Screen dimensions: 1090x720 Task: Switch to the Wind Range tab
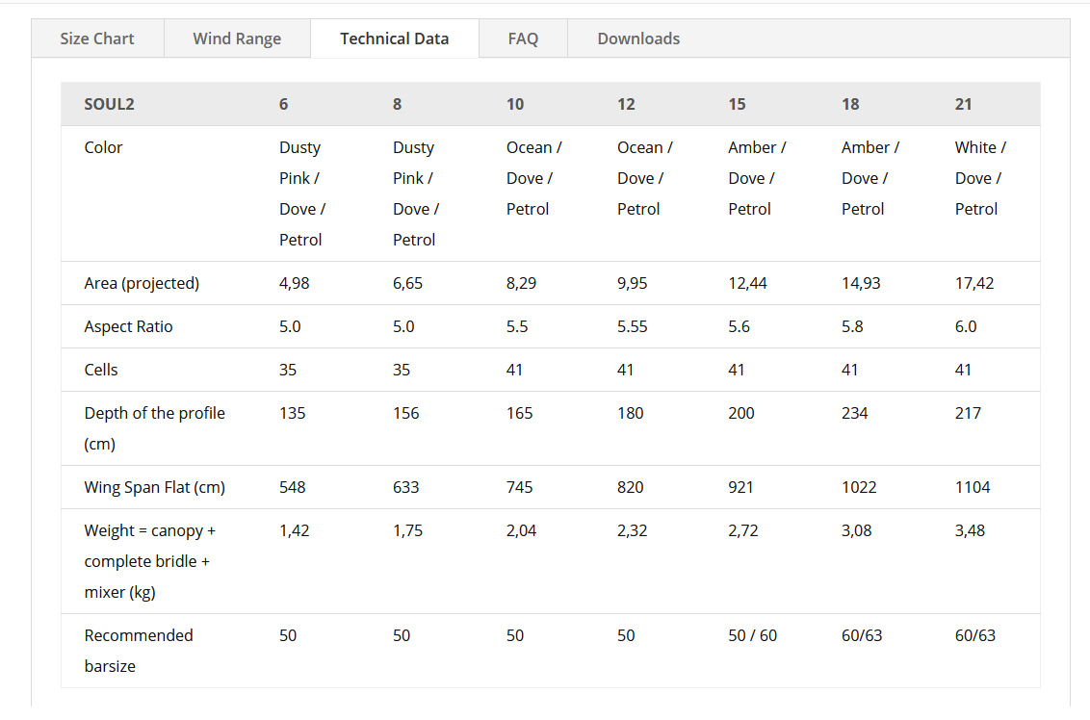[x=237, y=39]
